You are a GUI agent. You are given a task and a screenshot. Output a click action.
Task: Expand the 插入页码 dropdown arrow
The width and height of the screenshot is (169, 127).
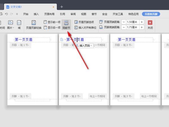click(x=91, y=45)
